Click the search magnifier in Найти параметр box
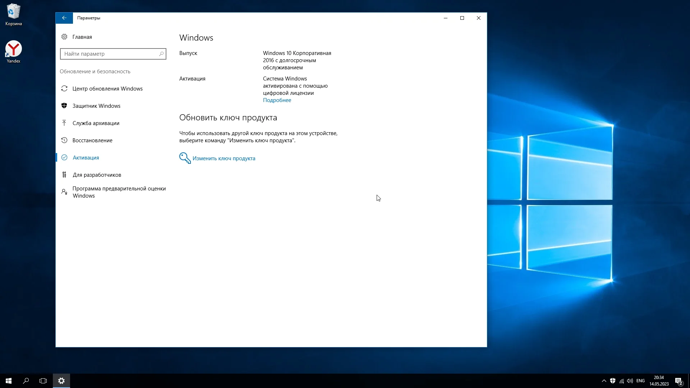Image resolution: width=690 pixels, height=388 pixels. click(x=161, y=54)
